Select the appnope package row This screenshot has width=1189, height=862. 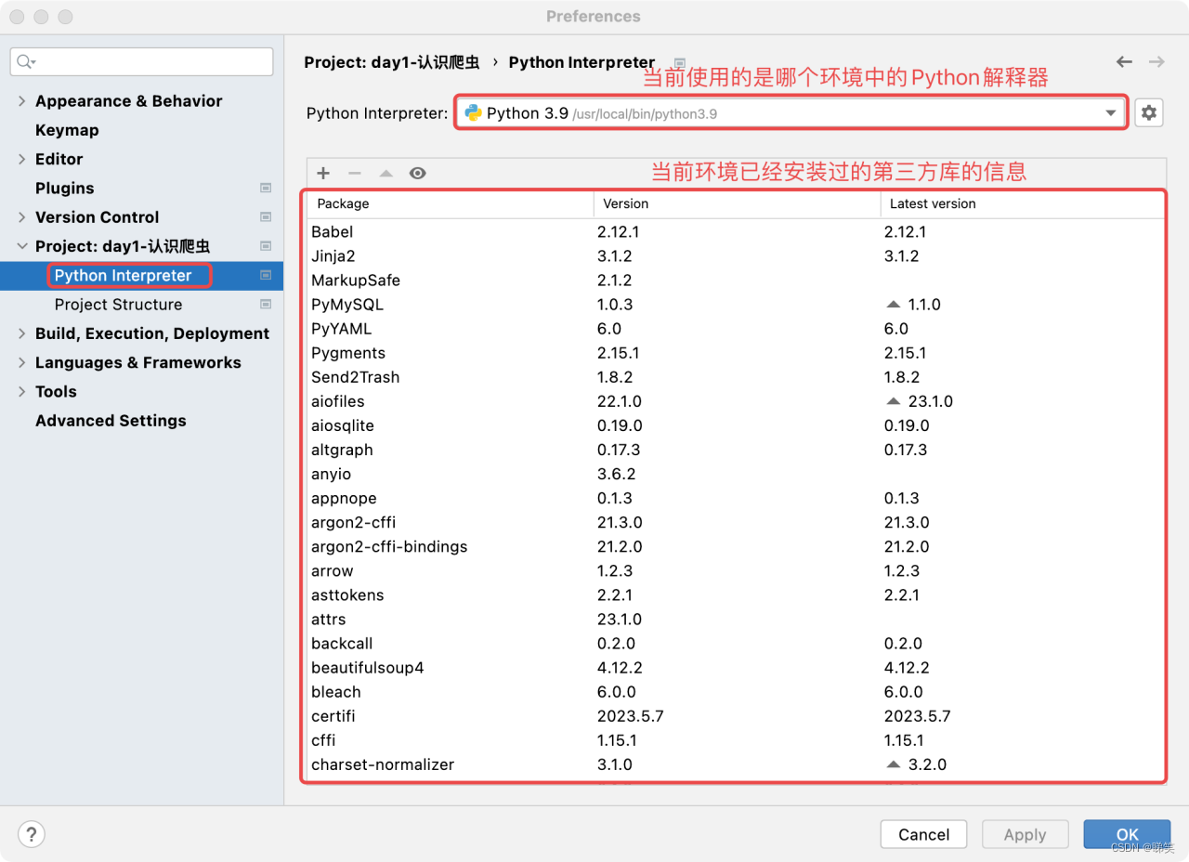click(736, 498)
